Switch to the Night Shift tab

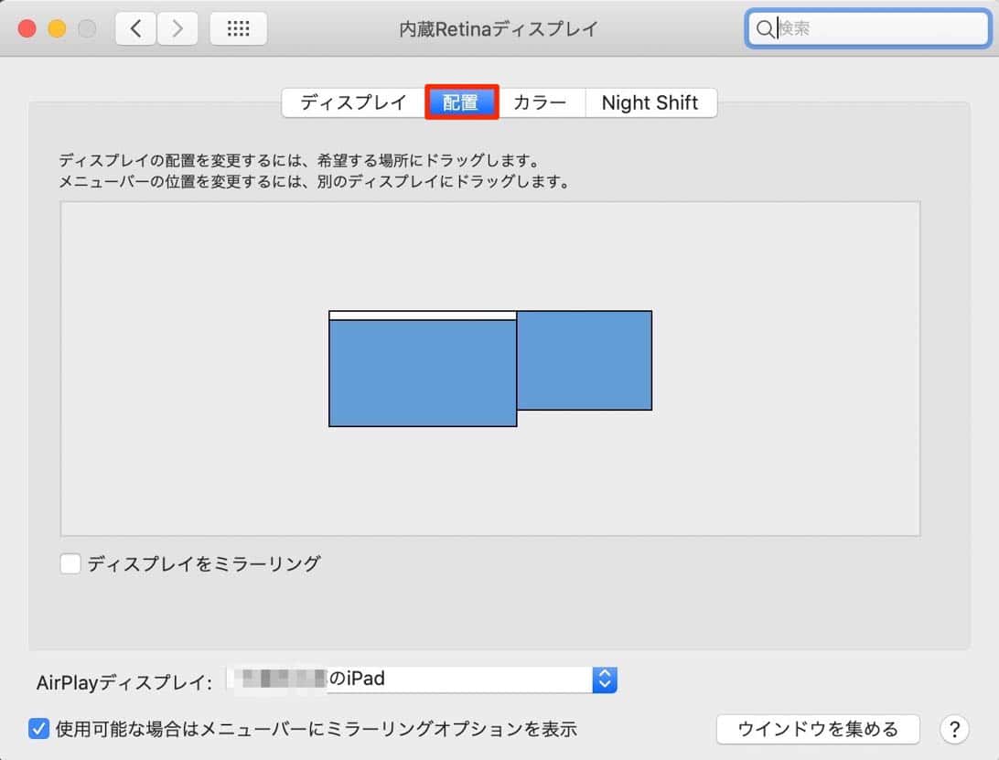(x=650, y=102)
